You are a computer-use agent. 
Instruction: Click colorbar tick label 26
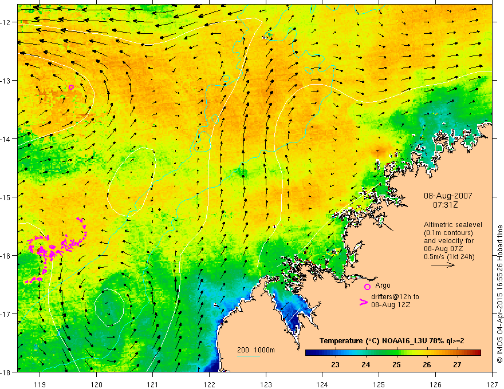coord(427,364)
